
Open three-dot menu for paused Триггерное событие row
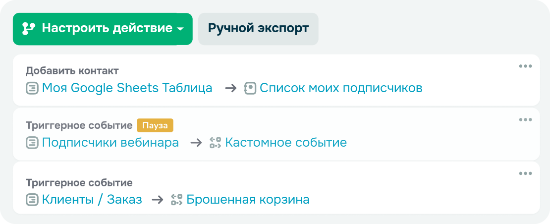(525, 120)
